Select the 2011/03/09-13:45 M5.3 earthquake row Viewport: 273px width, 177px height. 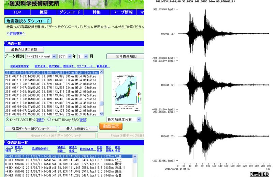point(52,114)
